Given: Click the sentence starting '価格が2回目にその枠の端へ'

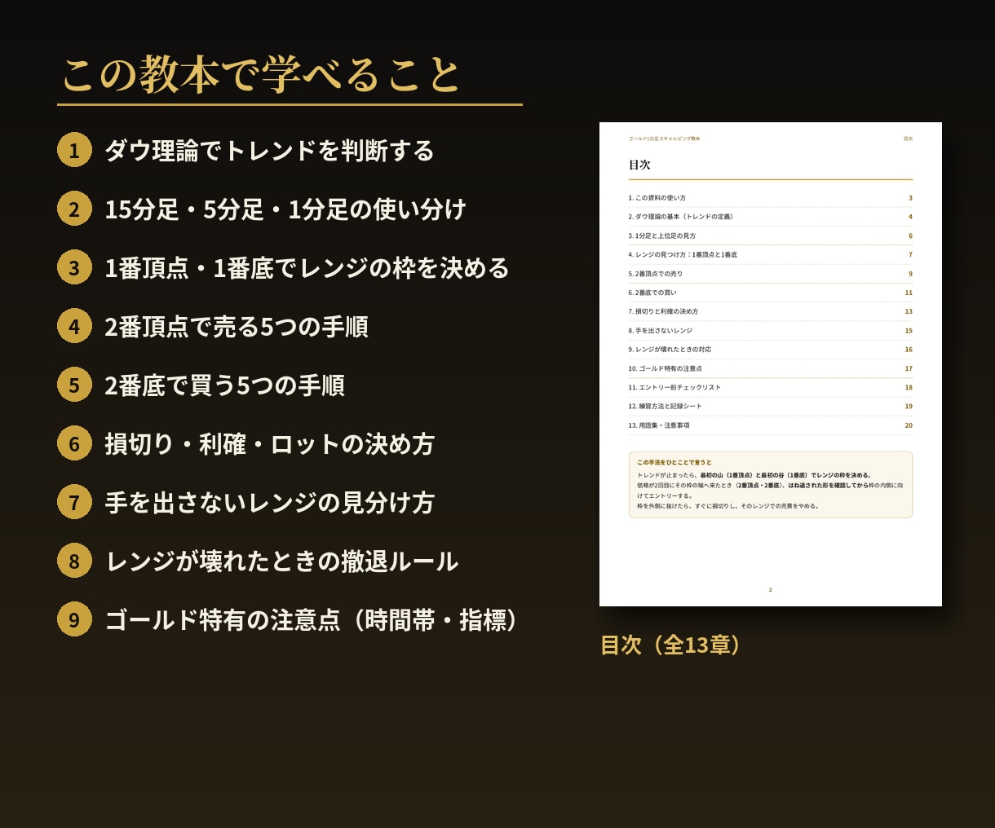Looking at the screenshot, I should (x=770, y=490).
